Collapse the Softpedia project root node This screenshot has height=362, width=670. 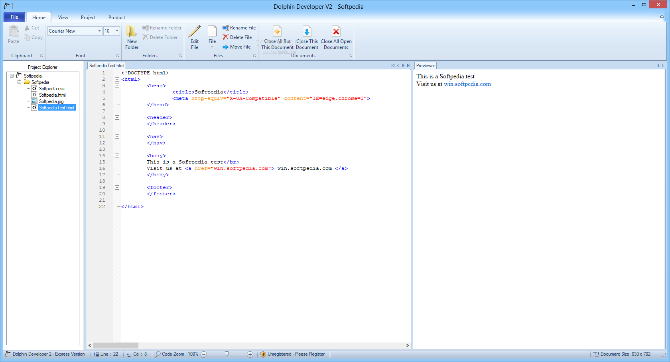coord(12,76)
